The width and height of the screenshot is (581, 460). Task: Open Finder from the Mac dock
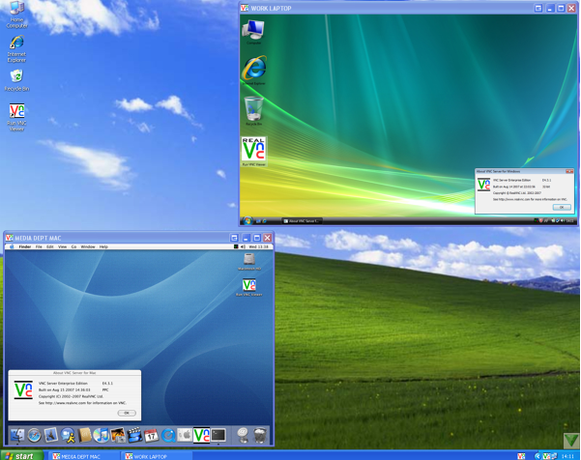tap(17, 435)
